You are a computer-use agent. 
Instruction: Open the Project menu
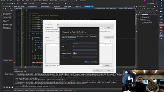click(x=18, y=1)
